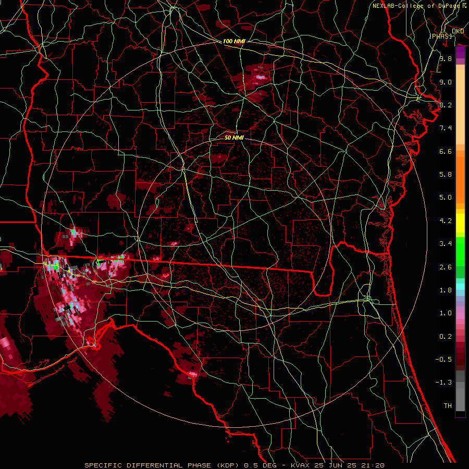Click the 9.0 legend value
The width and height of the screenshot is (469, 469).
click(446, 82)
